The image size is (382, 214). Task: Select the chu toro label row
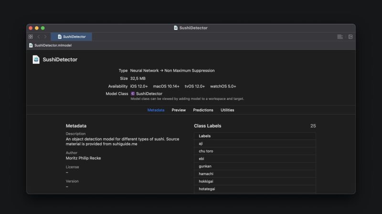point(255,151)
